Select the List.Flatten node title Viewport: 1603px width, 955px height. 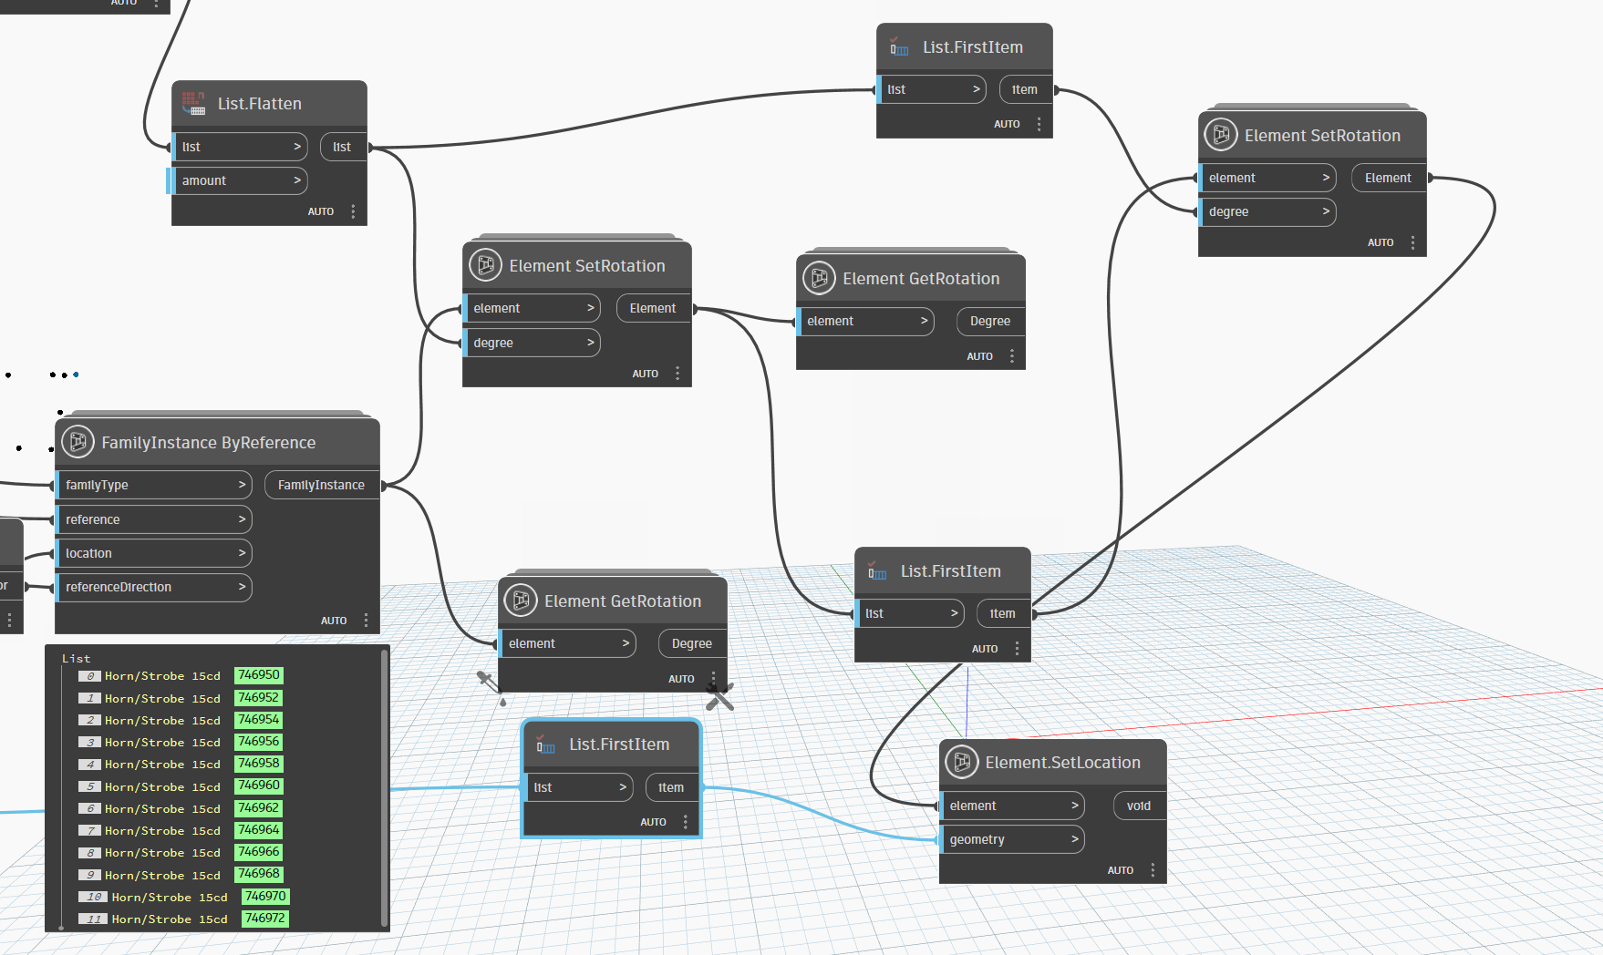tap(260, 104)
